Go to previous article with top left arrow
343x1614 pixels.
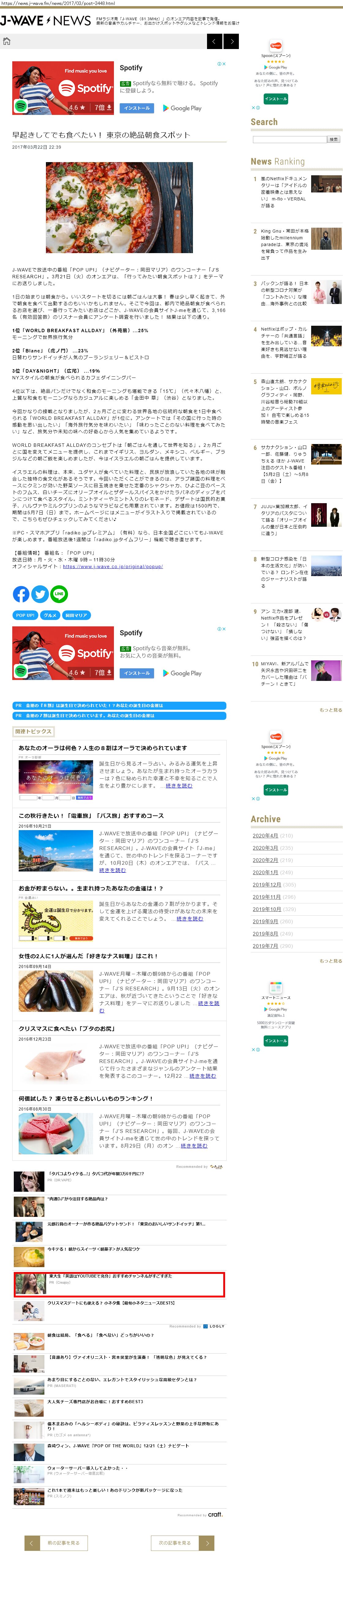pos(214,41)
